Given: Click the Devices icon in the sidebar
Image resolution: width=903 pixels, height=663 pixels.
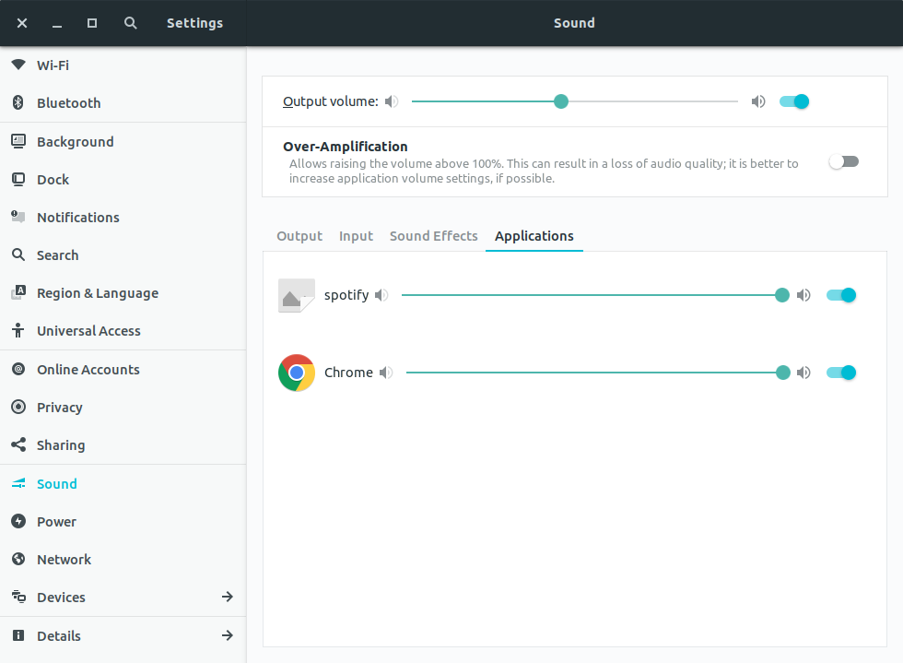Looking at the screenshot, I should pyautogui.click(x=18, y=597).
